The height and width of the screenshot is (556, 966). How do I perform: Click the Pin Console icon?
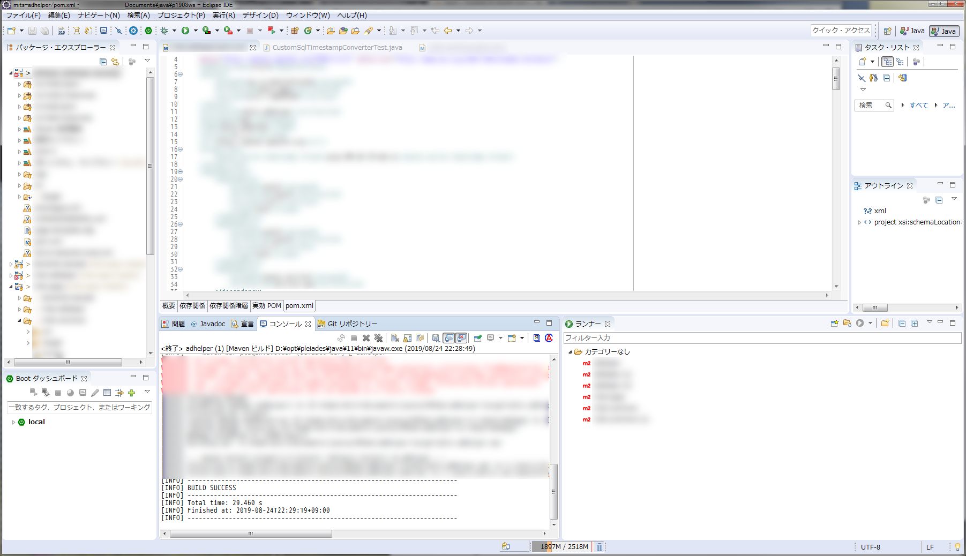pyautogui.click(x=477, y=338)
